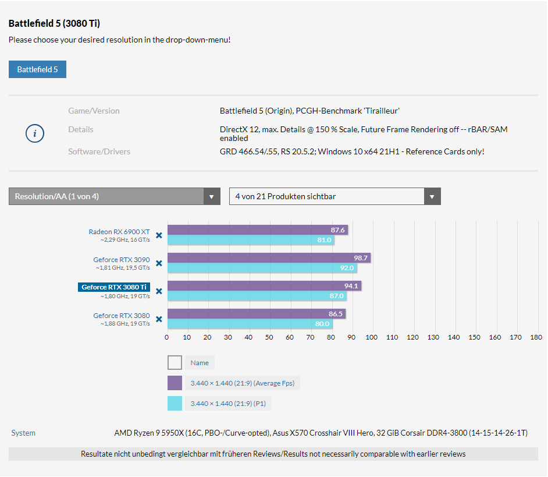548x477 pixels.
Task: Click the 87.6 purple bar for RX 6900 XT
Action: pyautogui.click(x=258, y=230)
